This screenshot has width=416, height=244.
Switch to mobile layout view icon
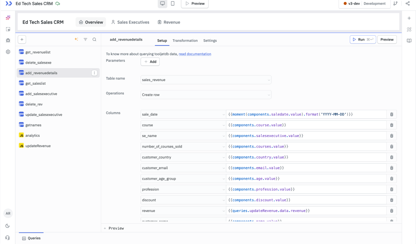pos(173,3)
